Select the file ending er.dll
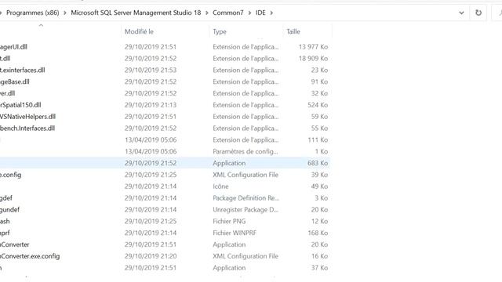The image size is (502, 282). click(8, 93)
